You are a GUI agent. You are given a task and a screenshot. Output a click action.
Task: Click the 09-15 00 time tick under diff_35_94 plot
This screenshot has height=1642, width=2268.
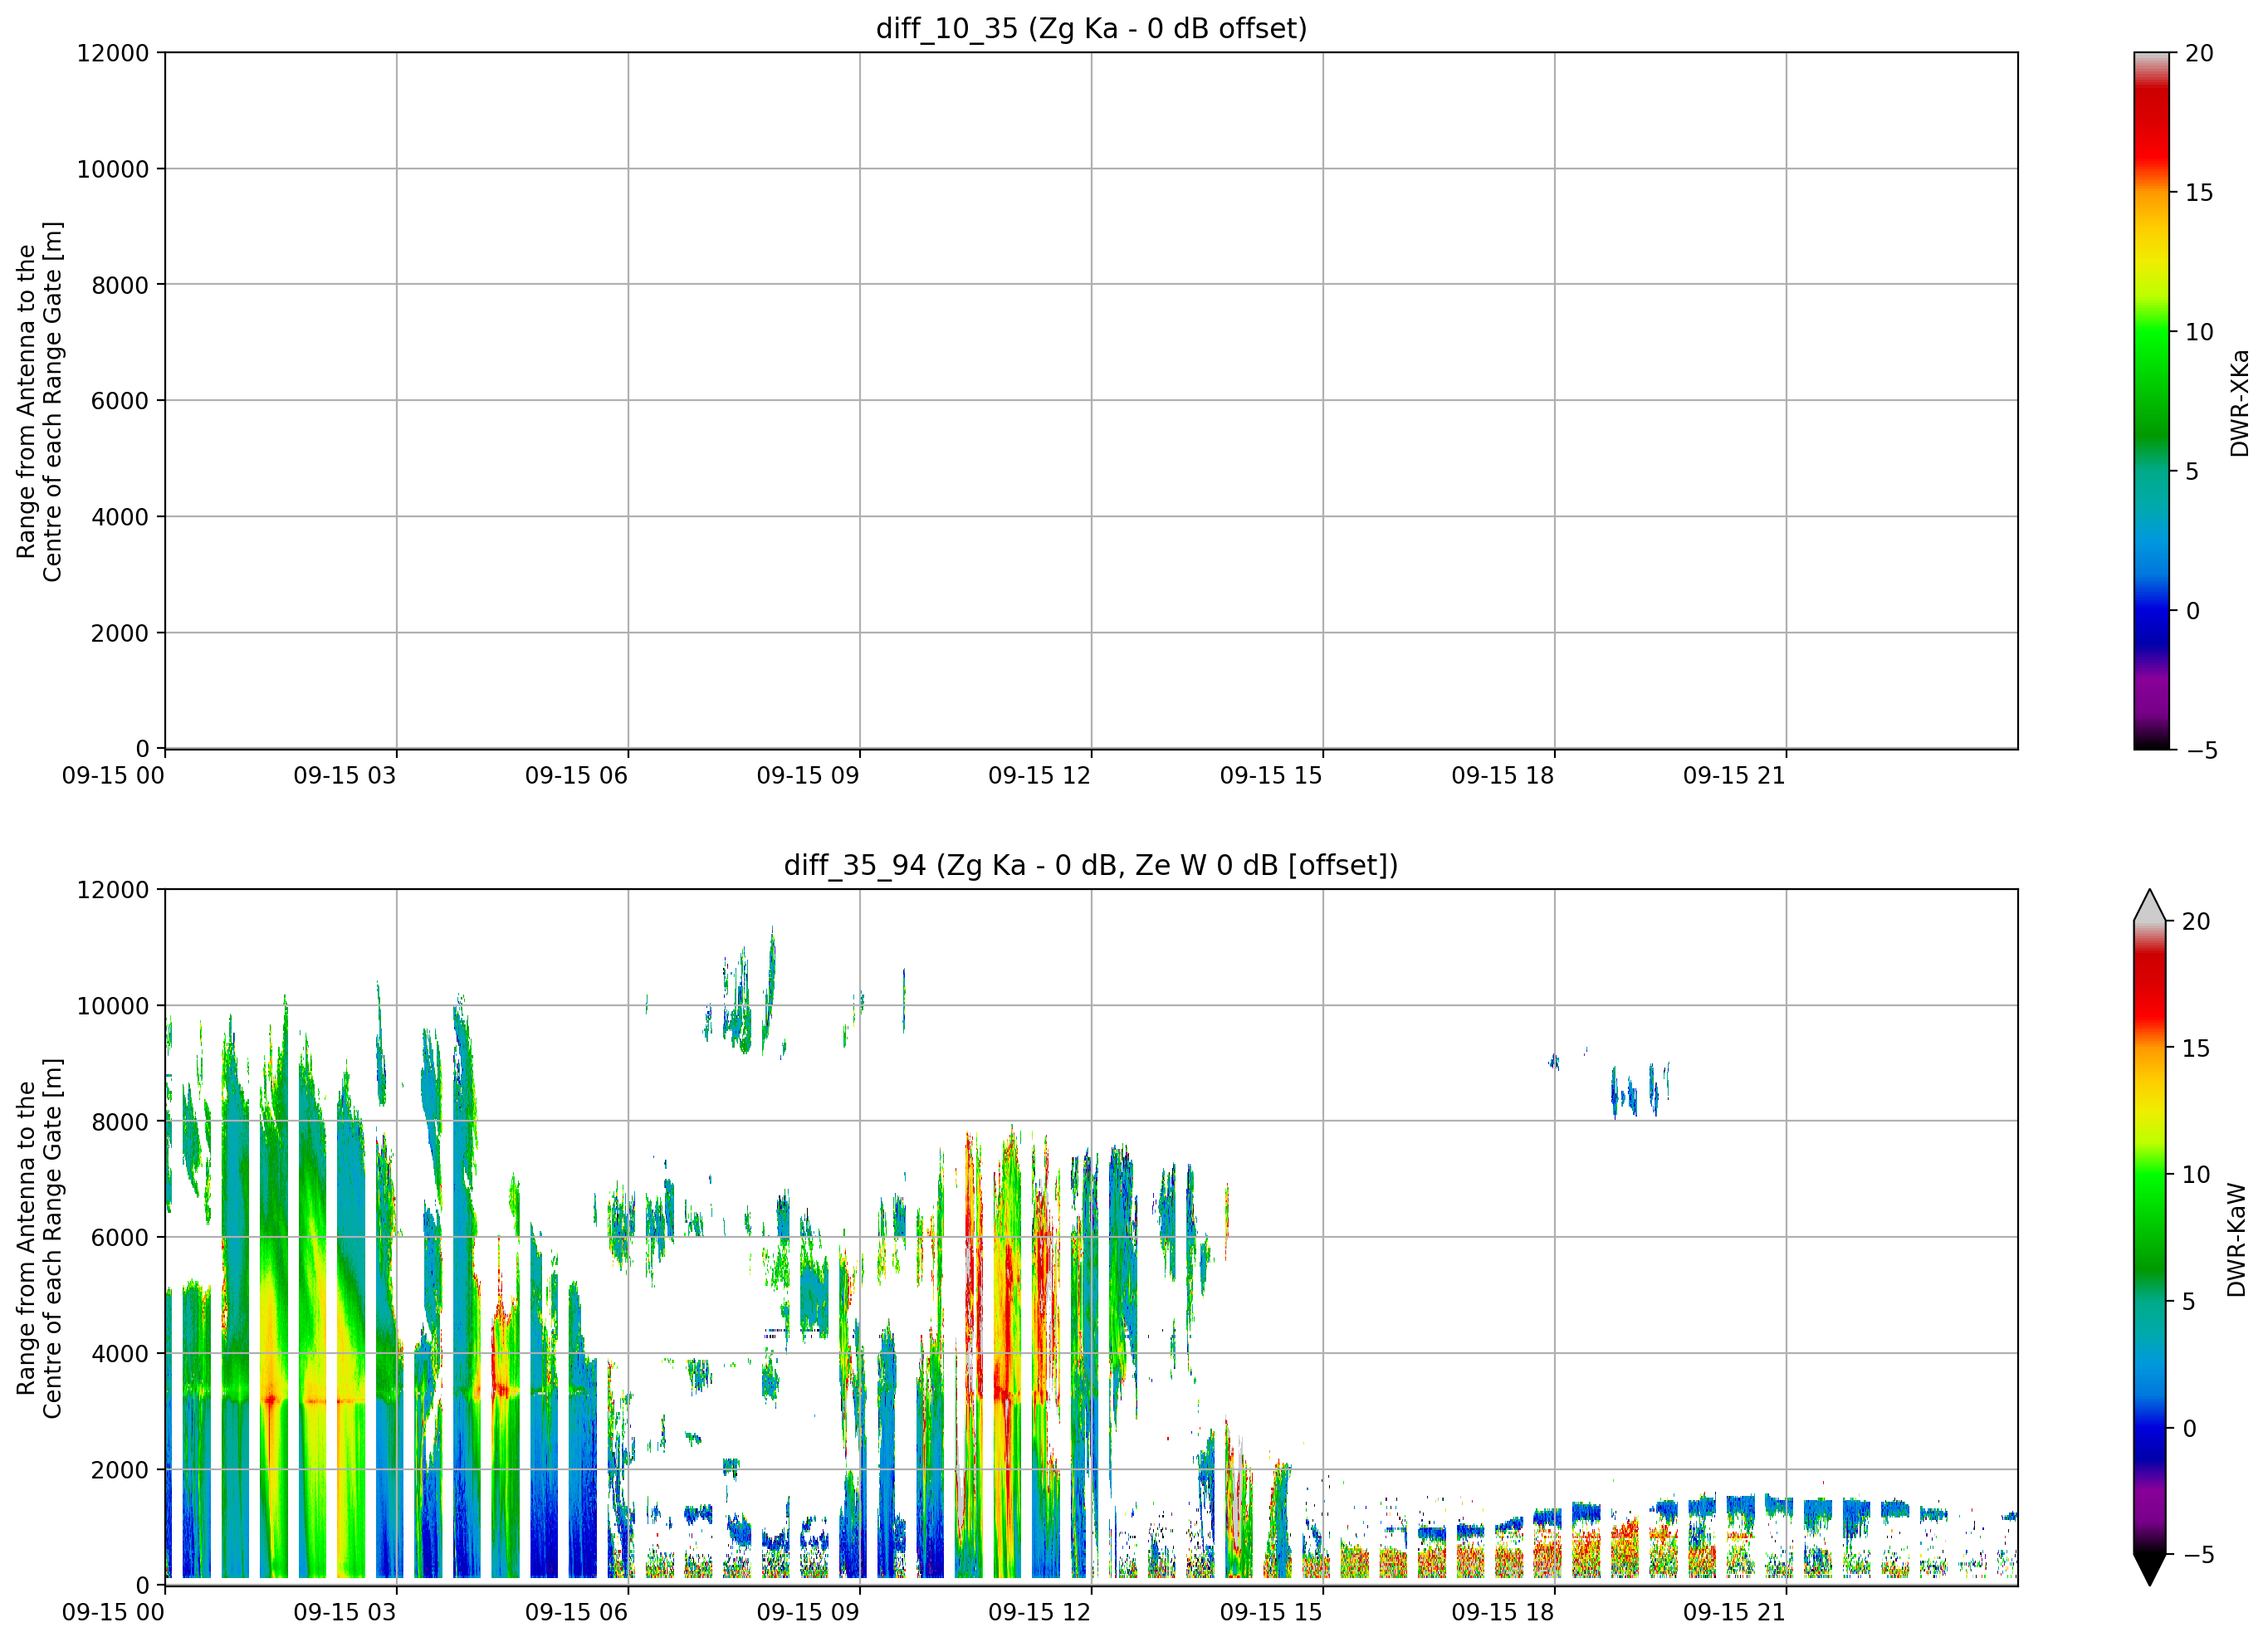coord(113,1612)
